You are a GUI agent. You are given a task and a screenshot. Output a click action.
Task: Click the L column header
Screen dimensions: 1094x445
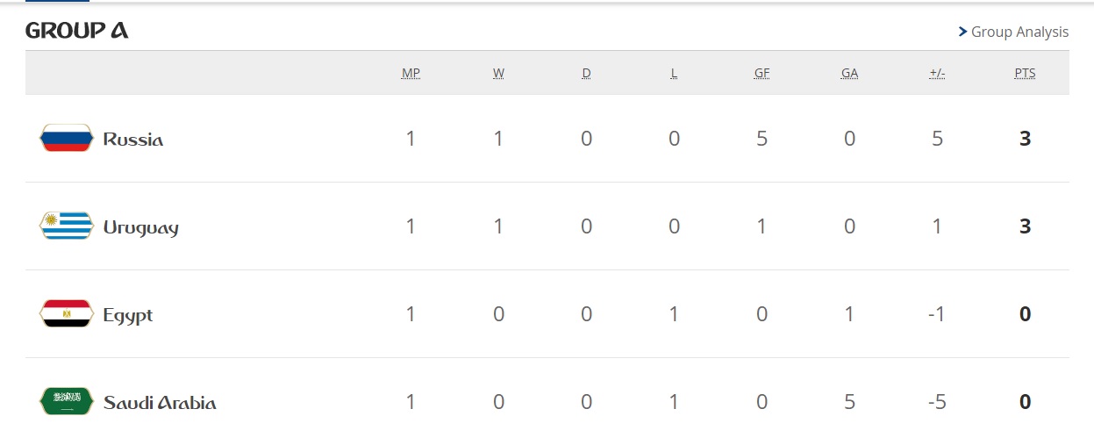(674, 73)
